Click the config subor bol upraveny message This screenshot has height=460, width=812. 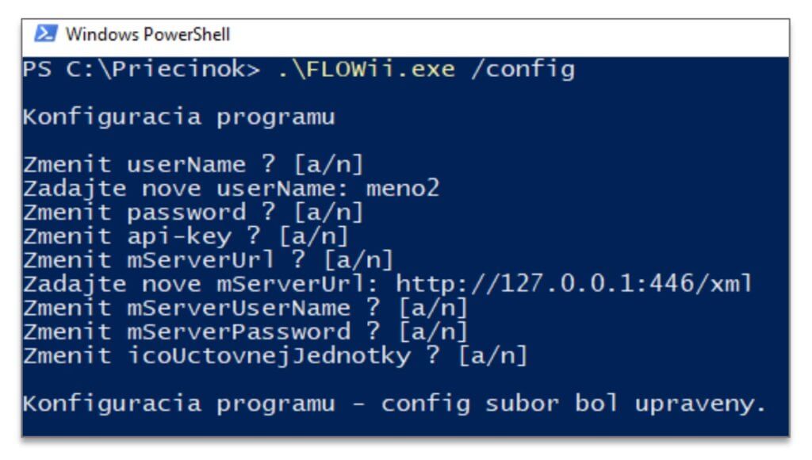[574, 404]
